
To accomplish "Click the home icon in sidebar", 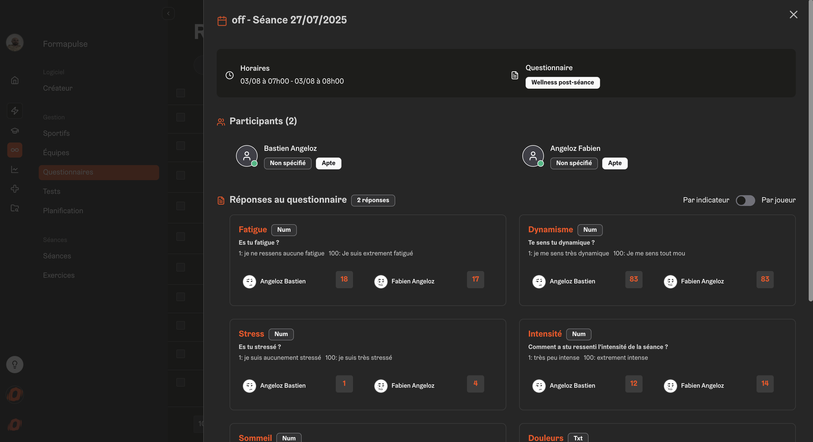I will click(x=15, y=80).
